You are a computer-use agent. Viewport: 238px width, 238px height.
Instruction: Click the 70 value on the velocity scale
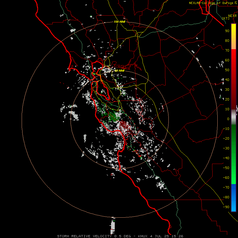pyautogui.click(x=227, y=51)
